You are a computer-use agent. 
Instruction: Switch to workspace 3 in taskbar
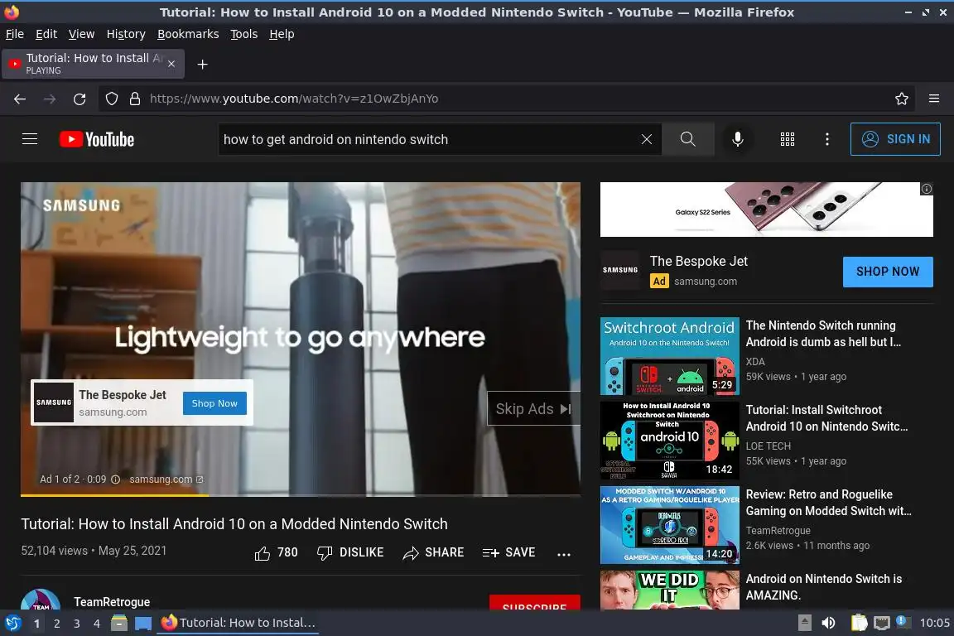77,624
